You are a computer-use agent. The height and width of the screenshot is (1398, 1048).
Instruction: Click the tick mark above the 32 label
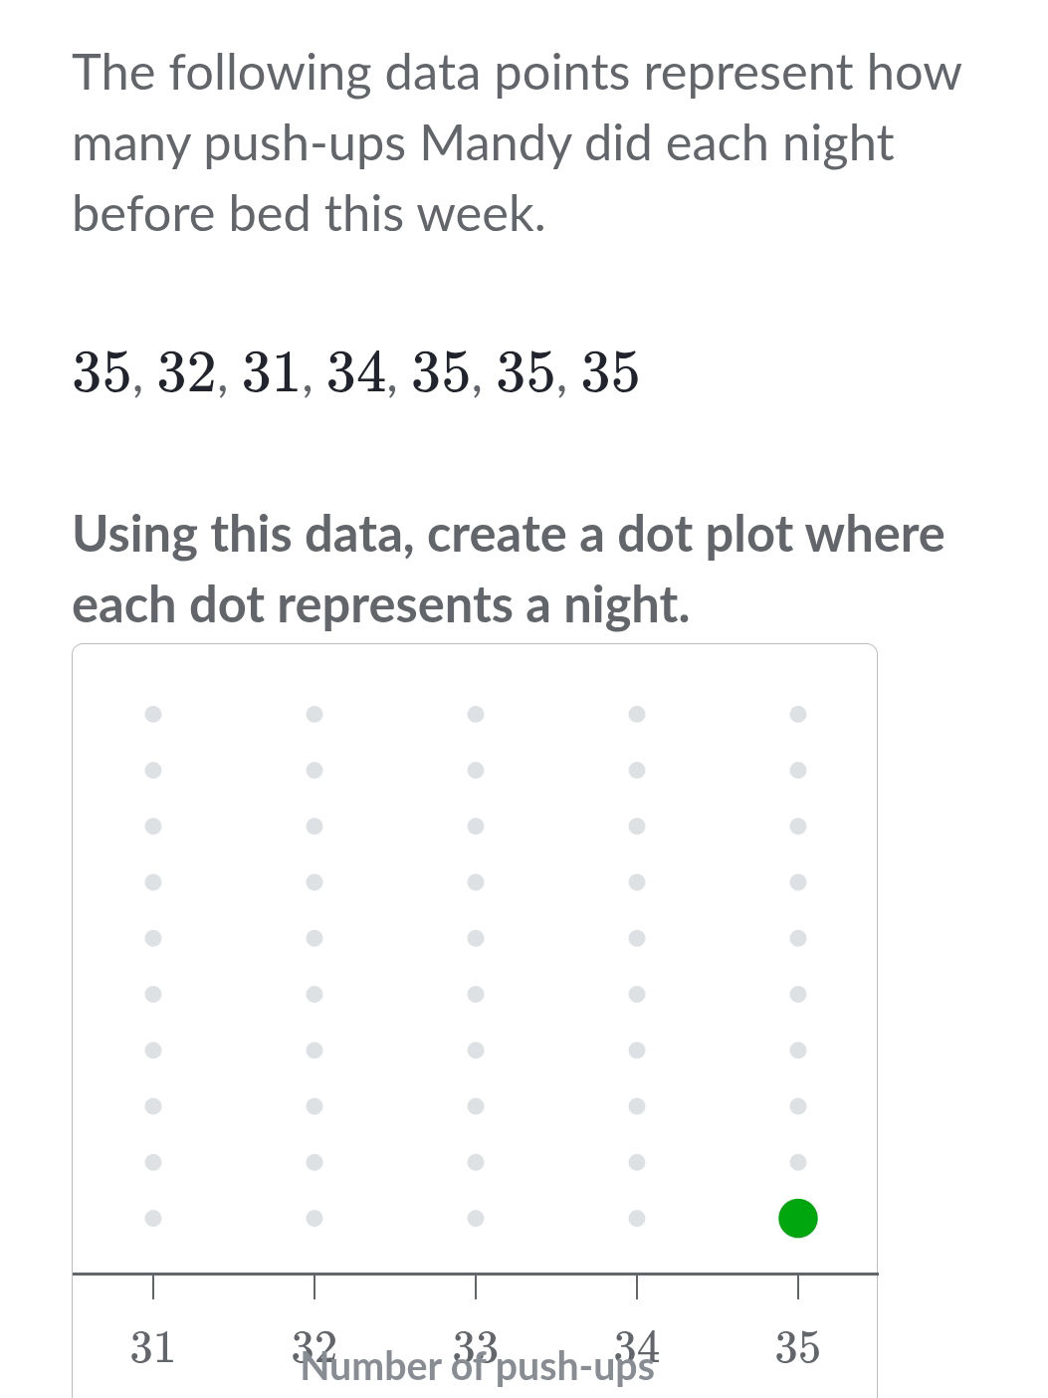click(x=314, y=1286)
